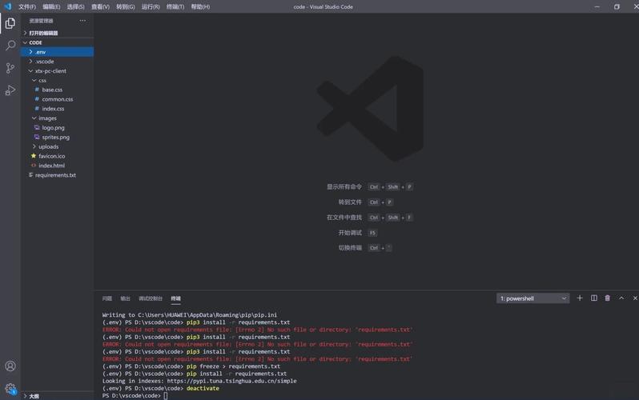Open the 文件(F) menu
639x400 pixels.
click(27, 6)
